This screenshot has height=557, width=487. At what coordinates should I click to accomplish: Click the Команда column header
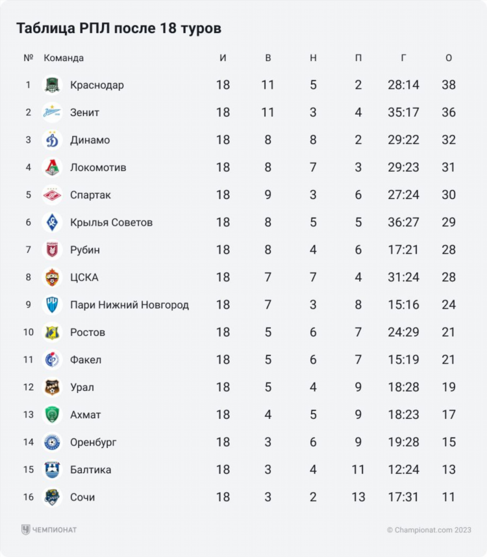(x=64, y=58)
